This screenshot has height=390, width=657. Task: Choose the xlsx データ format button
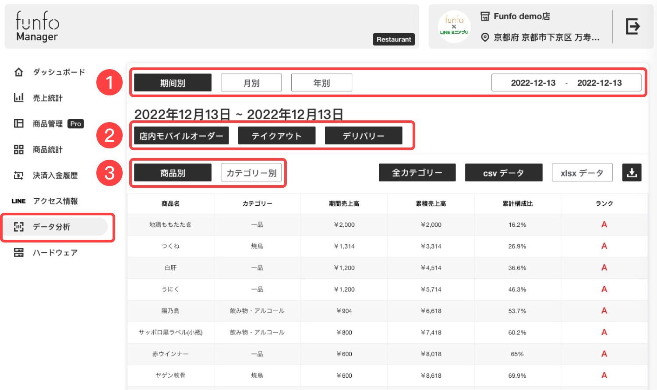pyautogui.click(x=582, y=172)
